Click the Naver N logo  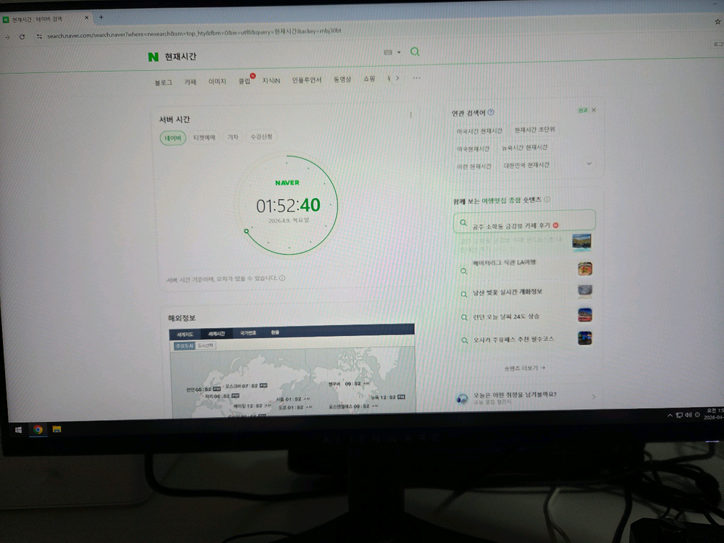153,55
